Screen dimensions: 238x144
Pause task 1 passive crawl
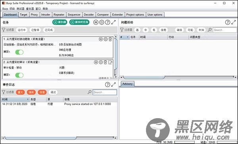101,39
